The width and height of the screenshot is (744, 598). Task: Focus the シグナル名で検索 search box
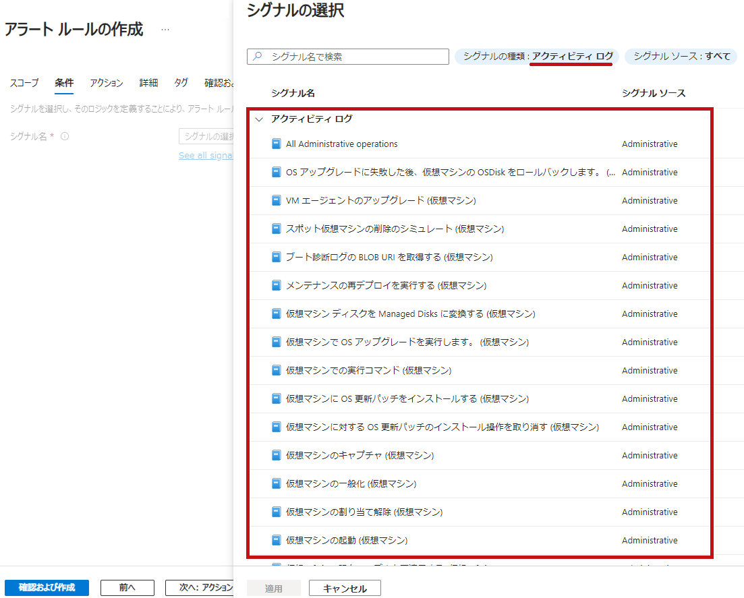354,57
